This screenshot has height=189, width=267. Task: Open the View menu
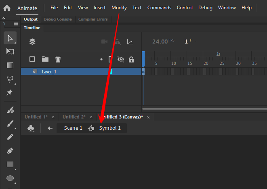83,8
